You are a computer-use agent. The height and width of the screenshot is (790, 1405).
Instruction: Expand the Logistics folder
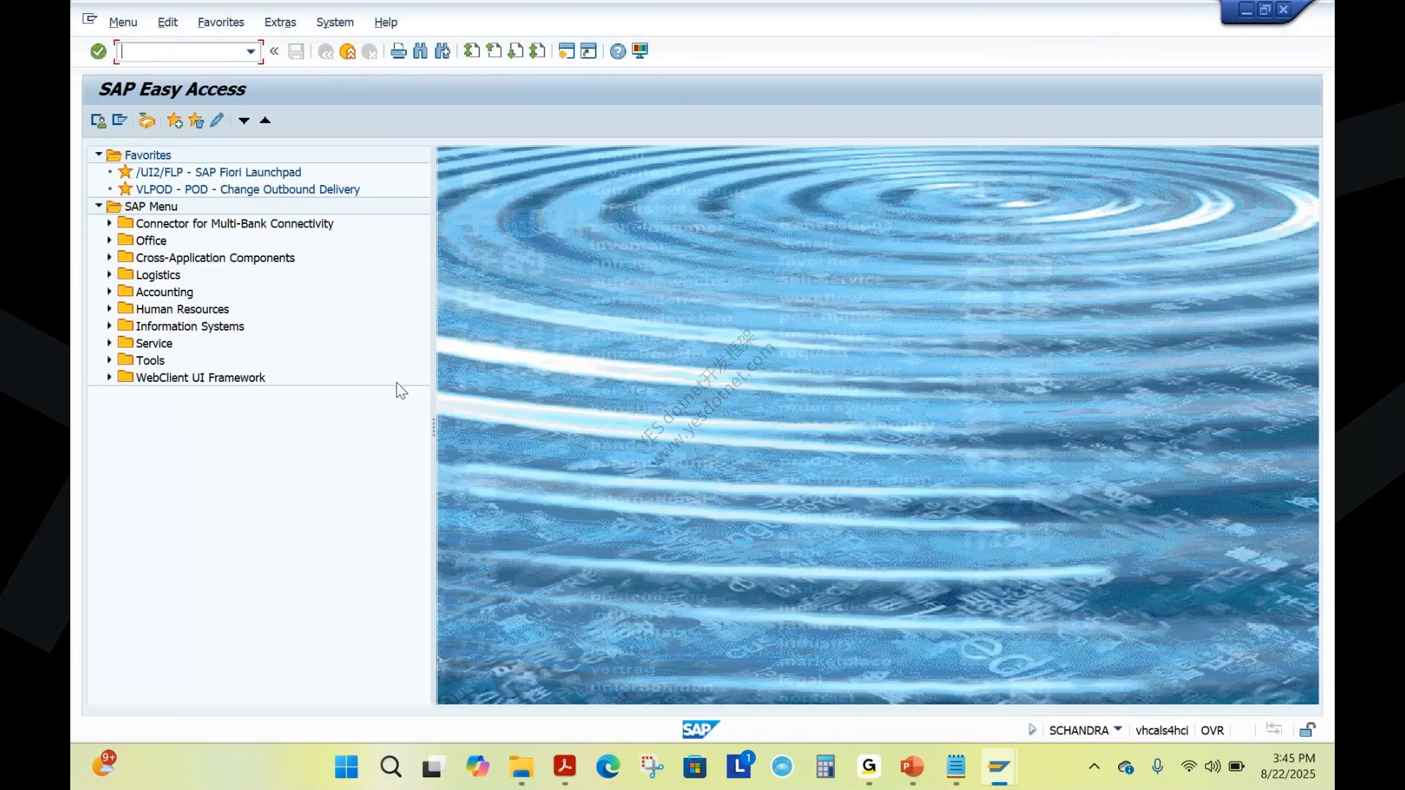point(110,274)
